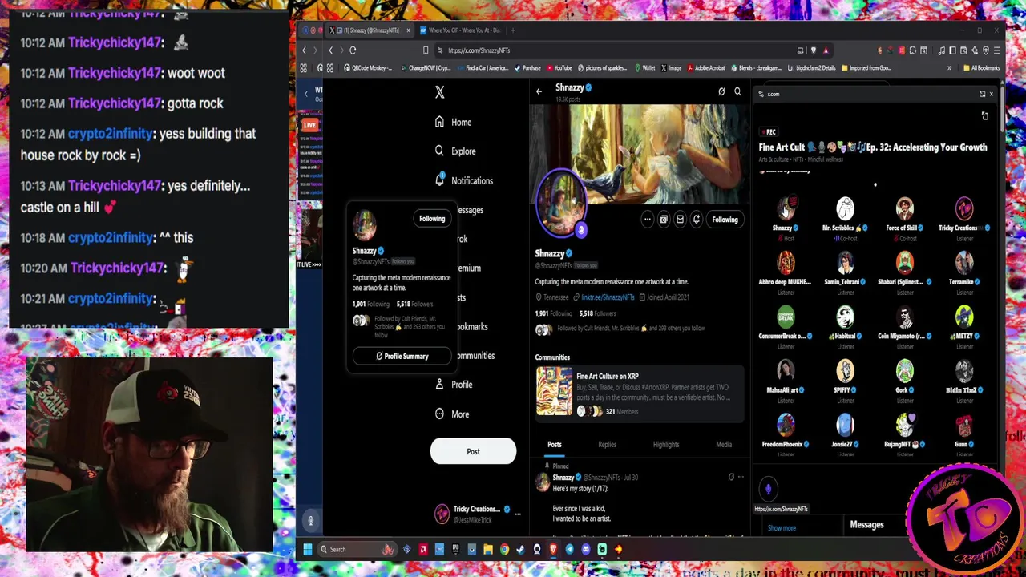Image resolution: width=1026 pixels, height=577 pixels.
Task: Click 1,901 Following count on profile
Action: tap(553, 313)
